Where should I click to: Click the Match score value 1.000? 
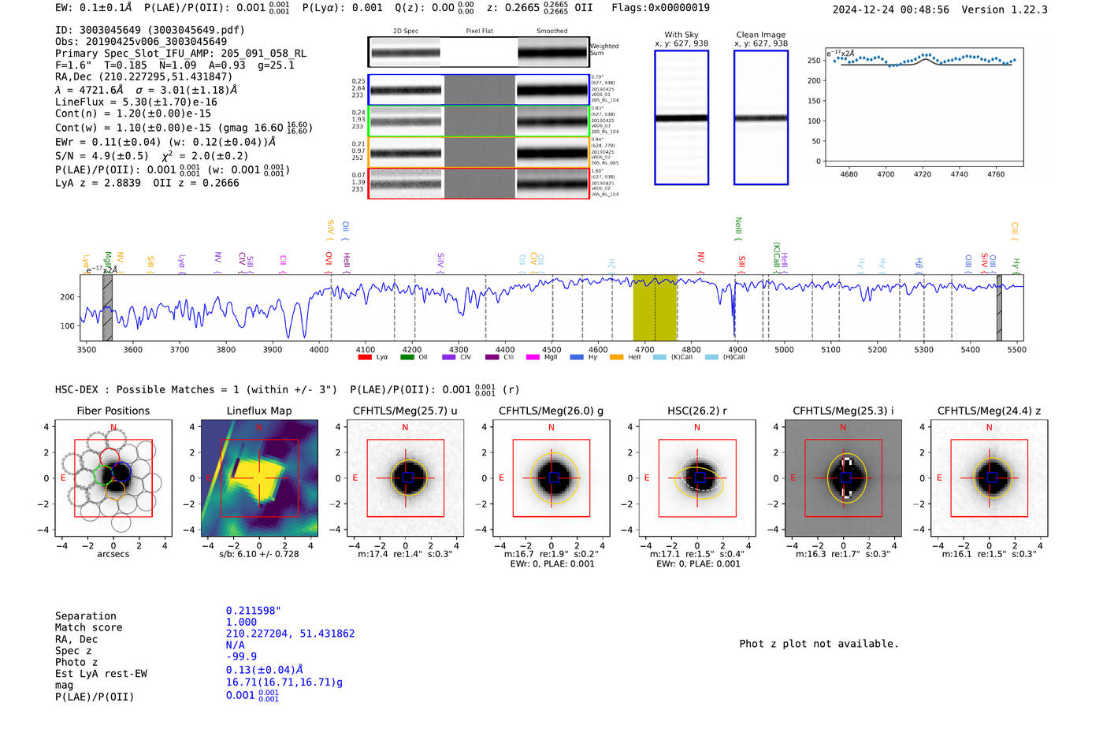(241, 623)
